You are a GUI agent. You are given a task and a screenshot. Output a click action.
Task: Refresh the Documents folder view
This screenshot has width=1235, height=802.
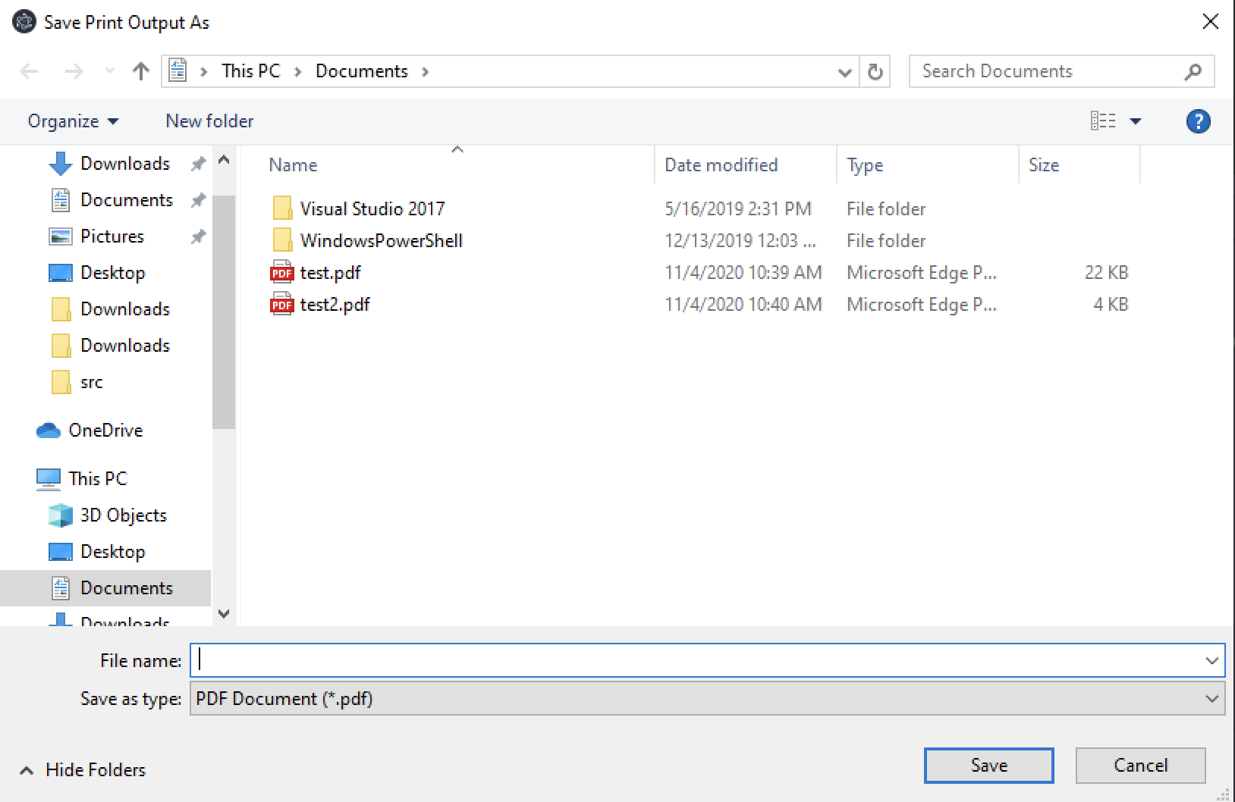(875, 71)
